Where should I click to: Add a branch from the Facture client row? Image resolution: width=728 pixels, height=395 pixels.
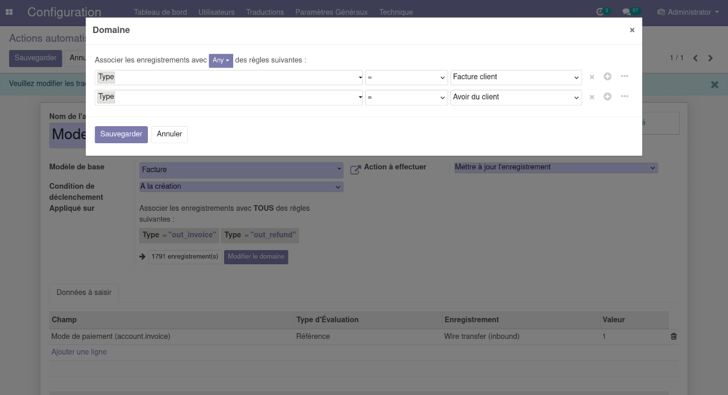[624, 77]
